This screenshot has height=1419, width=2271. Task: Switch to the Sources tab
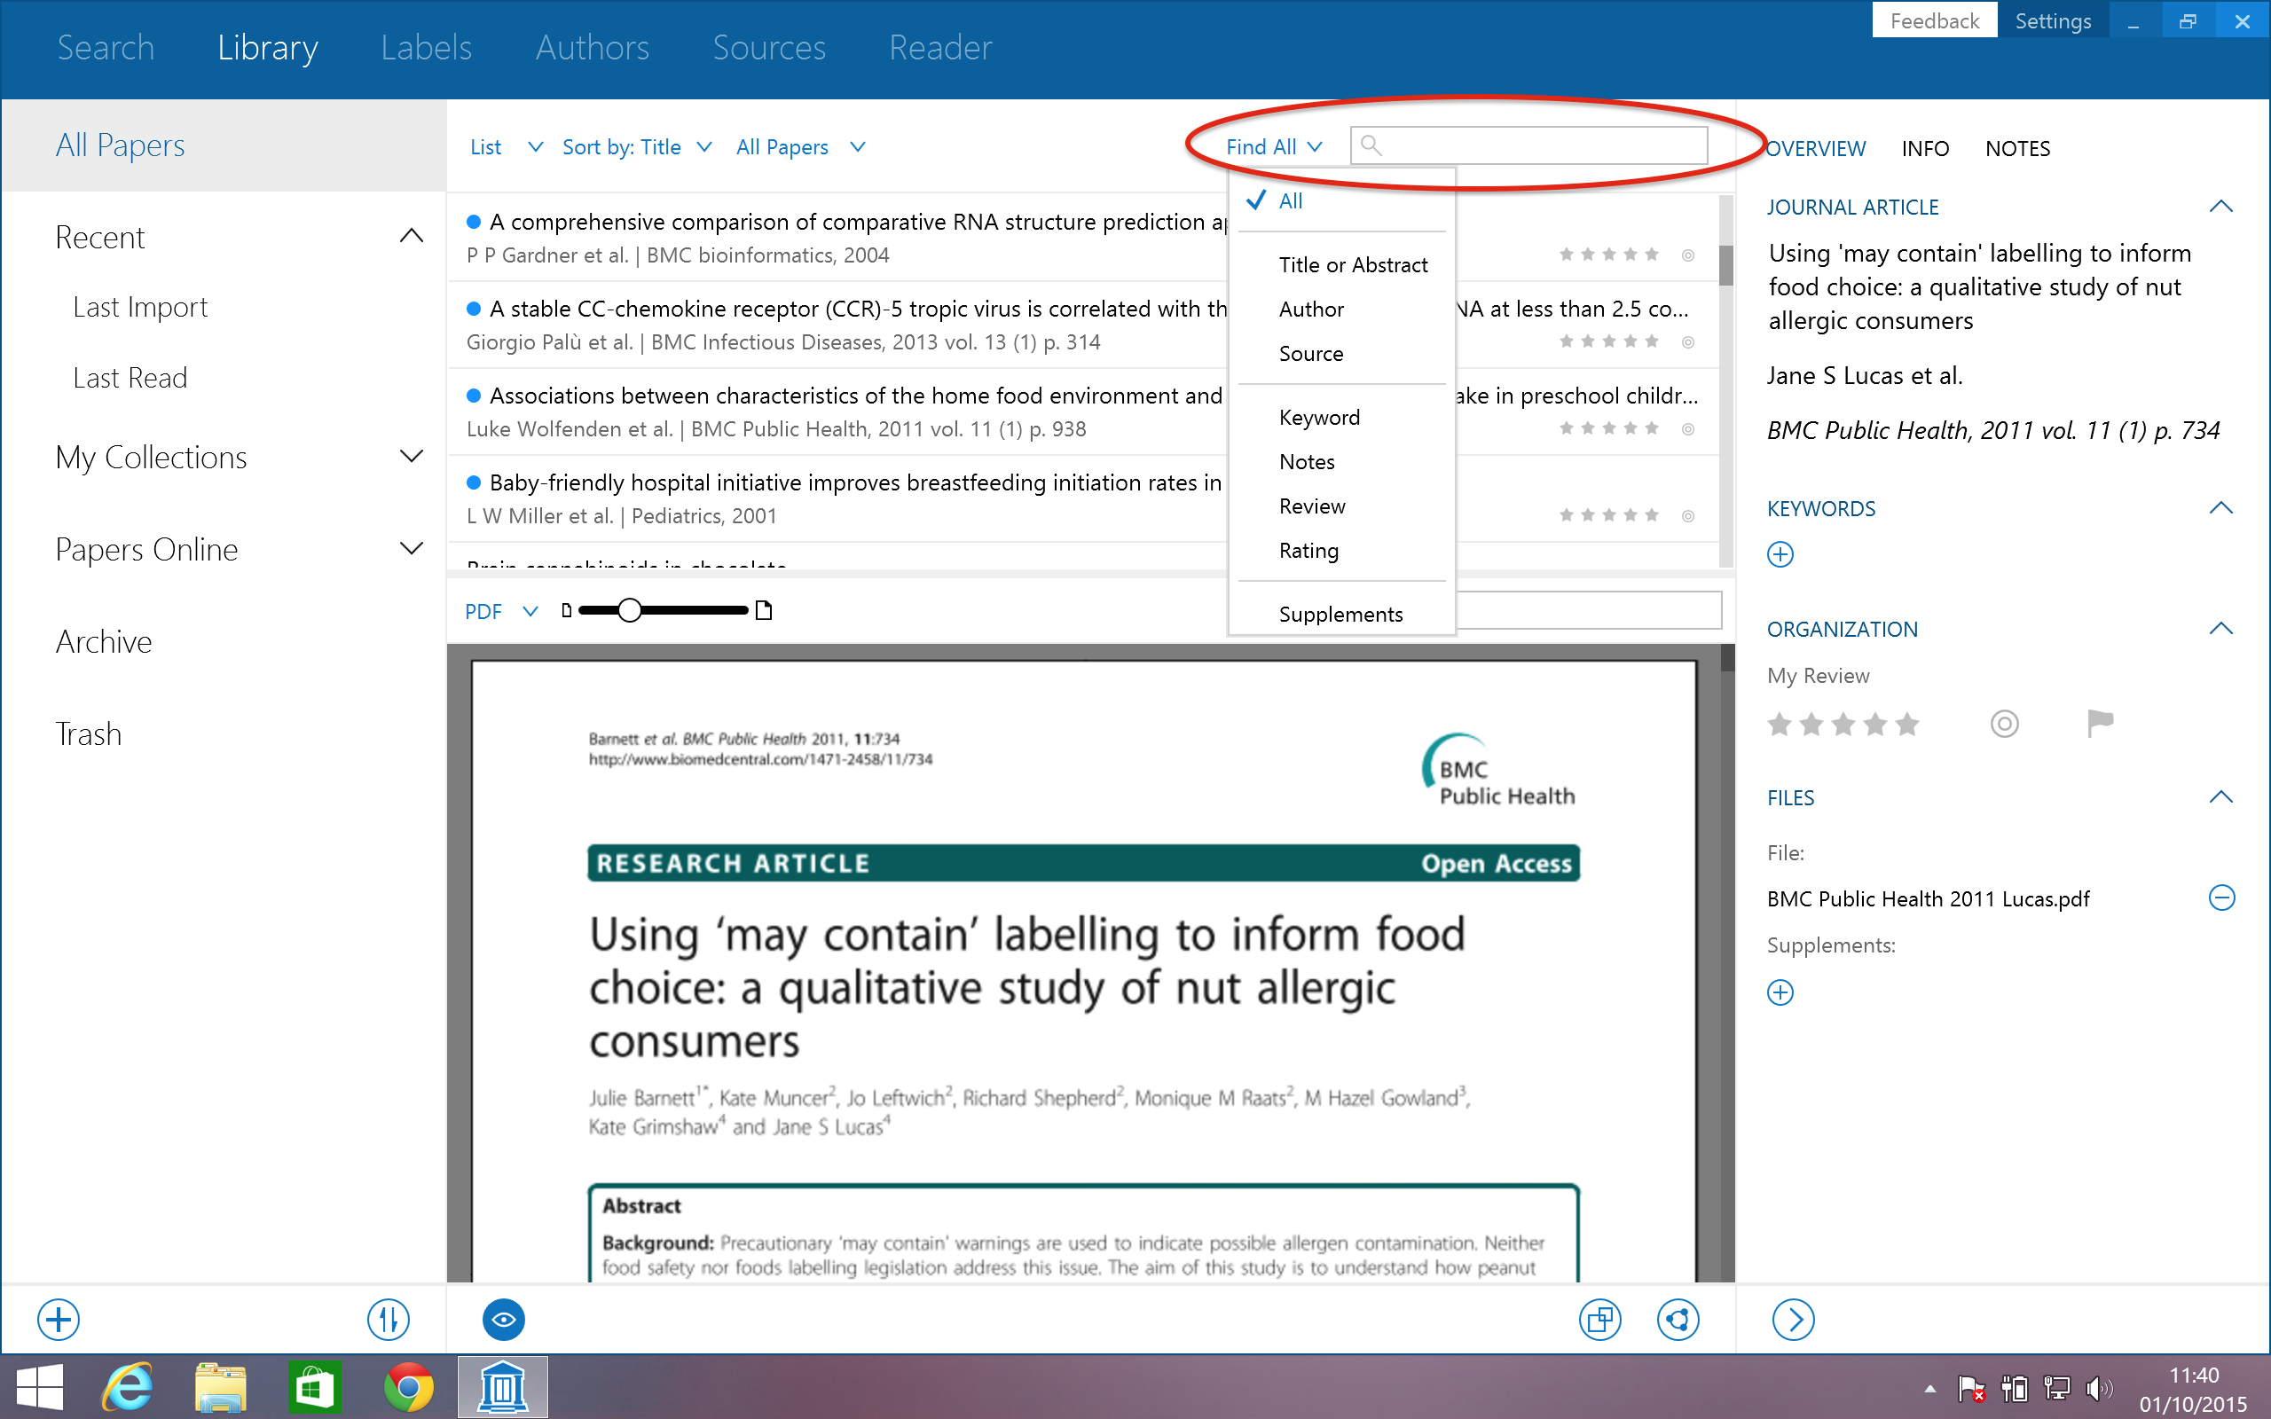point(768,47)
